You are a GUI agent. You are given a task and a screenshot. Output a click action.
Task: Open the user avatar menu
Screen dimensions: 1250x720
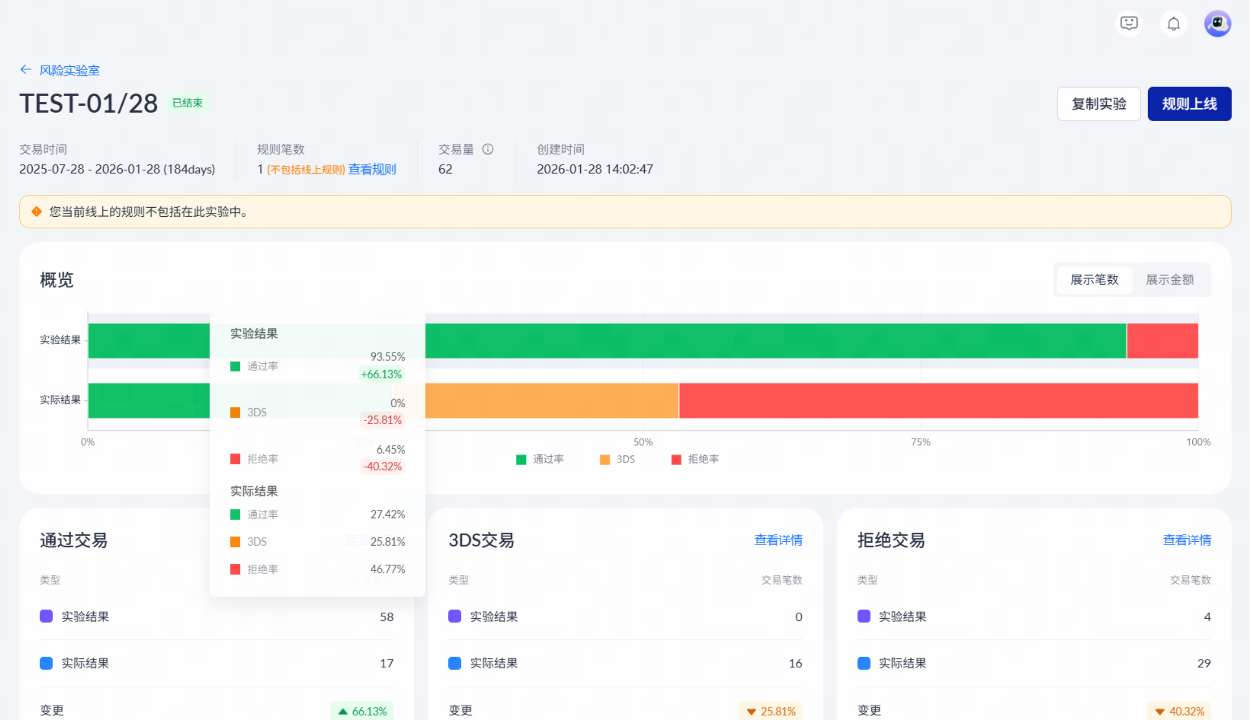click(1217, 23)
